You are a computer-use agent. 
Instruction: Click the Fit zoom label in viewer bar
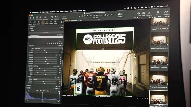[135, 18]
